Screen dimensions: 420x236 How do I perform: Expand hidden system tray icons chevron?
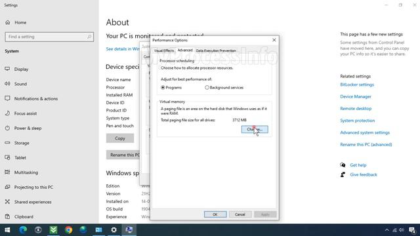tap(387, 230)
